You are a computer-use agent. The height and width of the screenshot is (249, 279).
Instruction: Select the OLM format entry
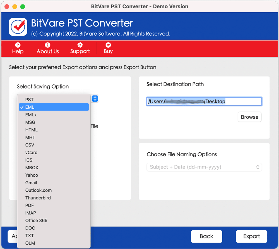click(30, 243)
